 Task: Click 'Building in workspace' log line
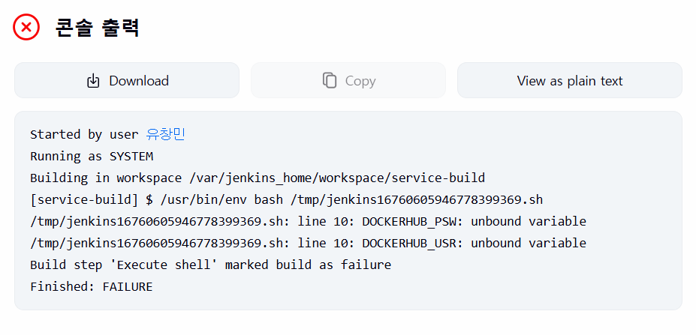pyautogui.click(x=258, y=178)
